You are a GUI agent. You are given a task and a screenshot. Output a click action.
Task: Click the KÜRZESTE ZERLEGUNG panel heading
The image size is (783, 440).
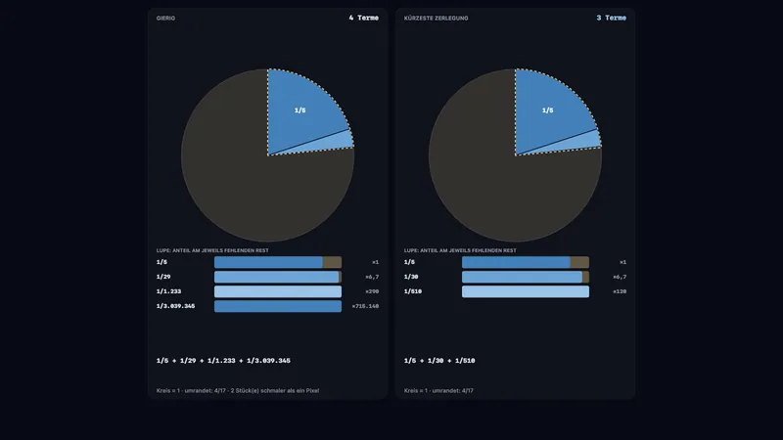(x=436, y=18)
